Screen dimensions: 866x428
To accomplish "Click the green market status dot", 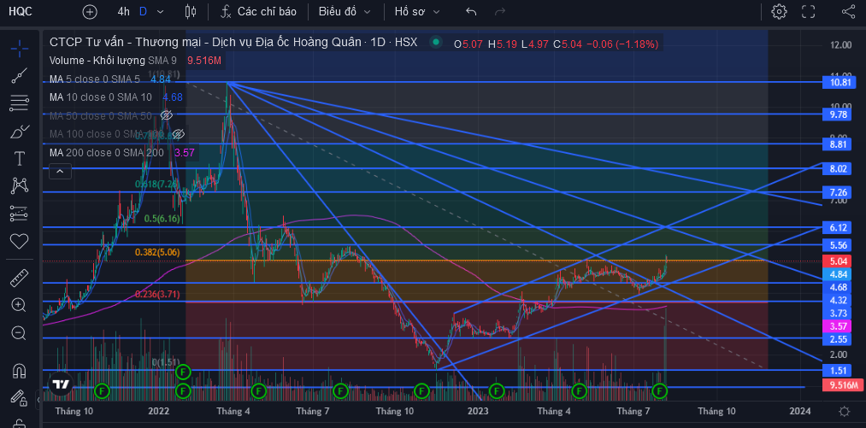I will [436, 42].
